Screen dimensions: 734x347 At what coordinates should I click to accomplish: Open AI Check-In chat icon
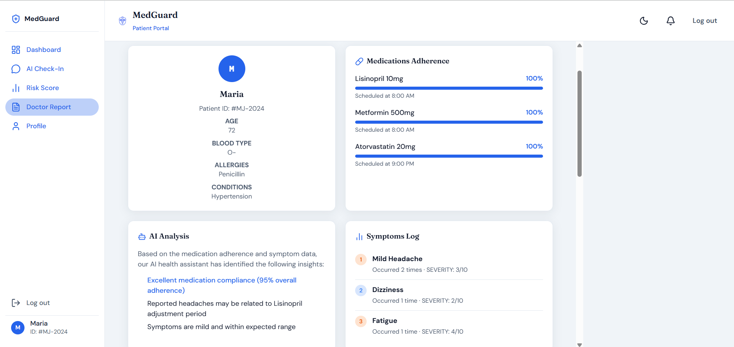point(16,69)
